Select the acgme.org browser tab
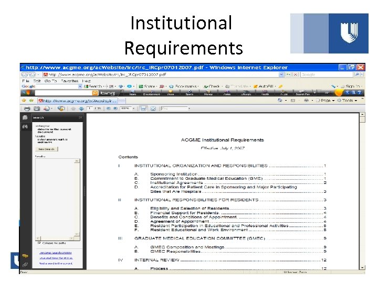This screenshot has width=378, height=283. (x=78, y=101)
